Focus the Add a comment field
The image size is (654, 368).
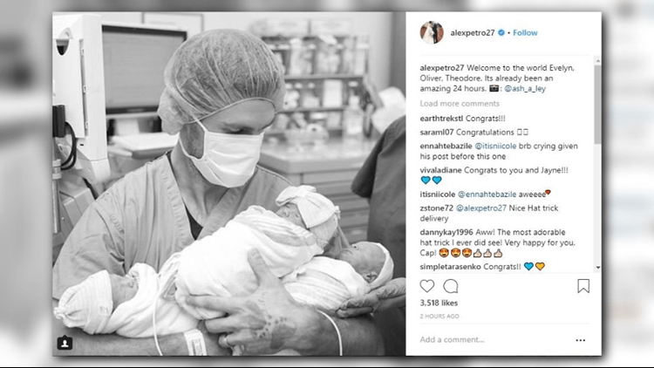click(495, 339)
